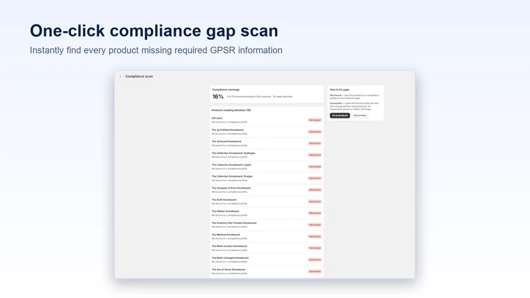This screenshot has width=530, height=298.
Task: Select The Multi-managed Snowboard
Action: (266, 260)
